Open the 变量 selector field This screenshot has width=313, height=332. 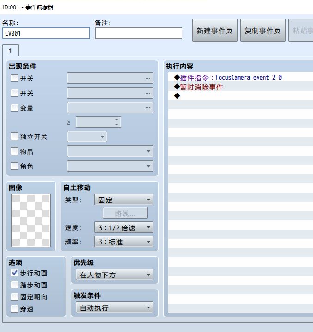coord(110,107)
